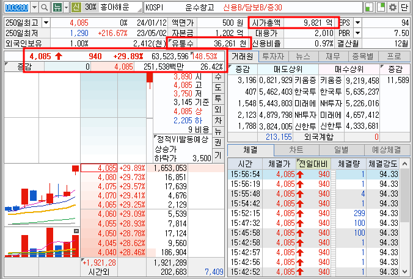
Task: Open the stock code dropdown arrow
Action: [x=34, y=7]
